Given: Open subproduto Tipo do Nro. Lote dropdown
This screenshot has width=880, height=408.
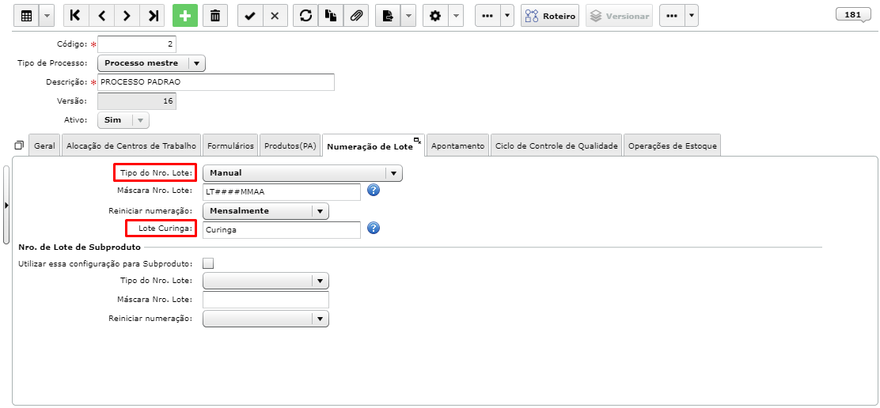Looking at the screenshot, I should tap(265, 281).
